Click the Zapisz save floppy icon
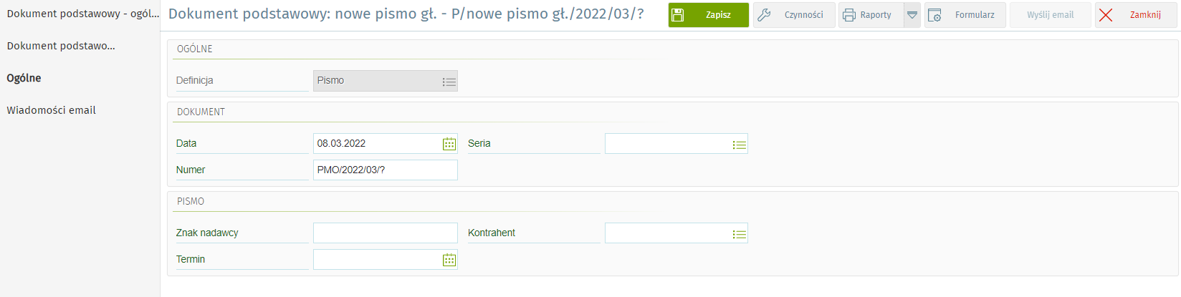The height and width of the screenshot is (297, 1181). (x=678, y=15)
